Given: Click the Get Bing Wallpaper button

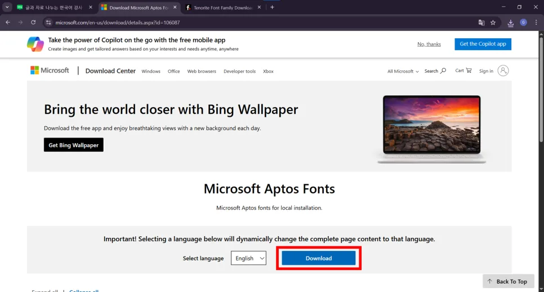Looking at the screenshot, I should click(74, 145).
